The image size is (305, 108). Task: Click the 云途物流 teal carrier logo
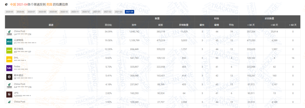click(x=9, y=42)
